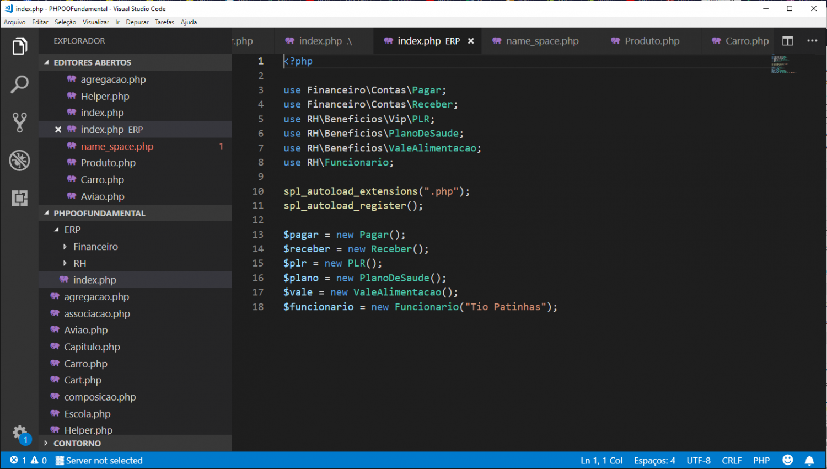Open Escola.php in file tree
Viewport: 827px width, 469px height.
(x=135, y=414)
